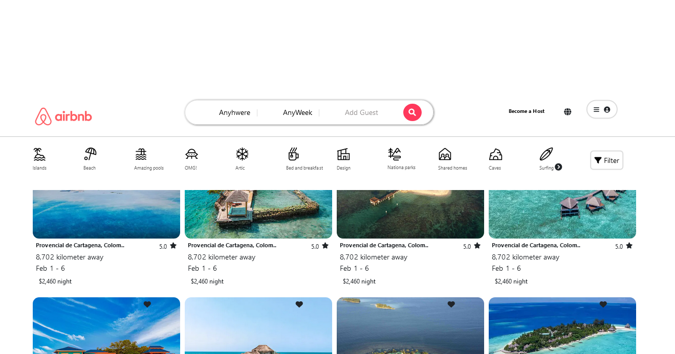675x354 pixels.
Task: Click Become a Host
Action: [527, 111]
